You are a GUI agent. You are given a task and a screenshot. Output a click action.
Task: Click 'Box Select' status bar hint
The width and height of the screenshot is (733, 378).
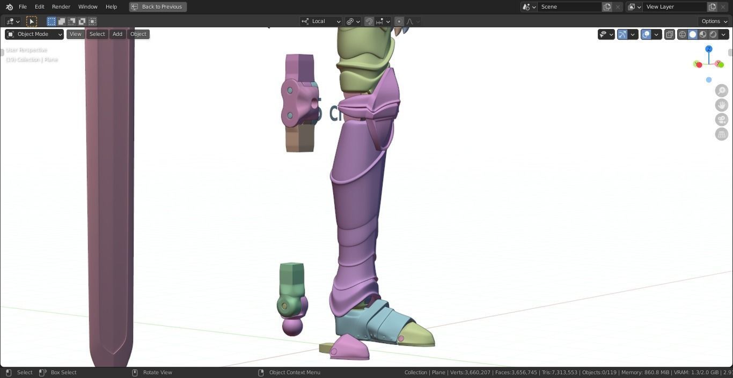pyautogui.click(x=63, y=373)
